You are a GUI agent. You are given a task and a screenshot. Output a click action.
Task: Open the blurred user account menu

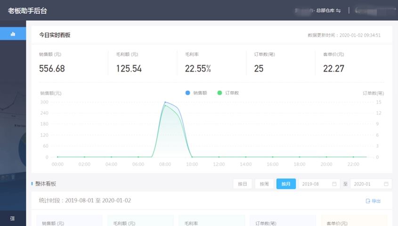[374, 11]
